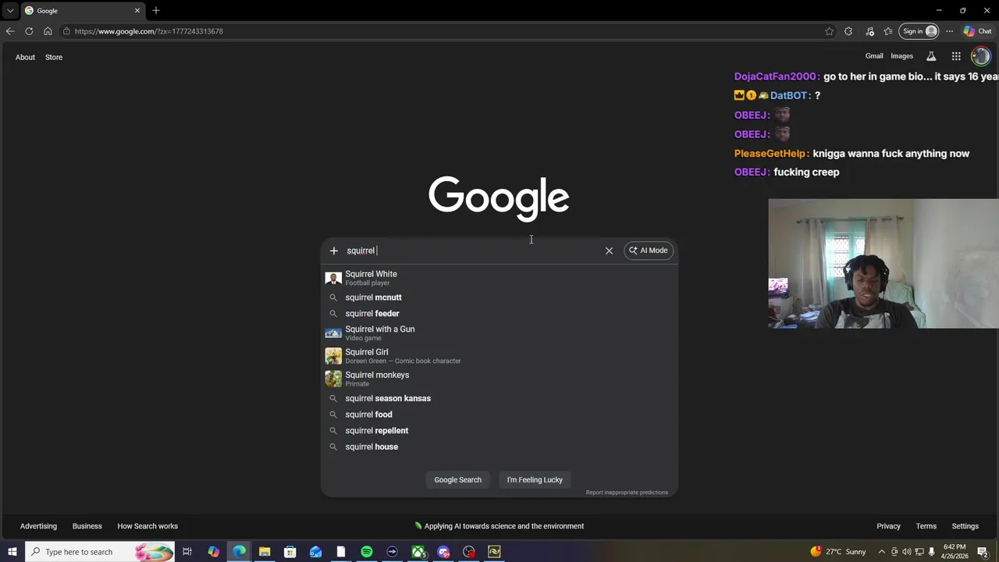
Task: Switch to AI Mode
Action: pyautogui.click(x=649, y=251)
